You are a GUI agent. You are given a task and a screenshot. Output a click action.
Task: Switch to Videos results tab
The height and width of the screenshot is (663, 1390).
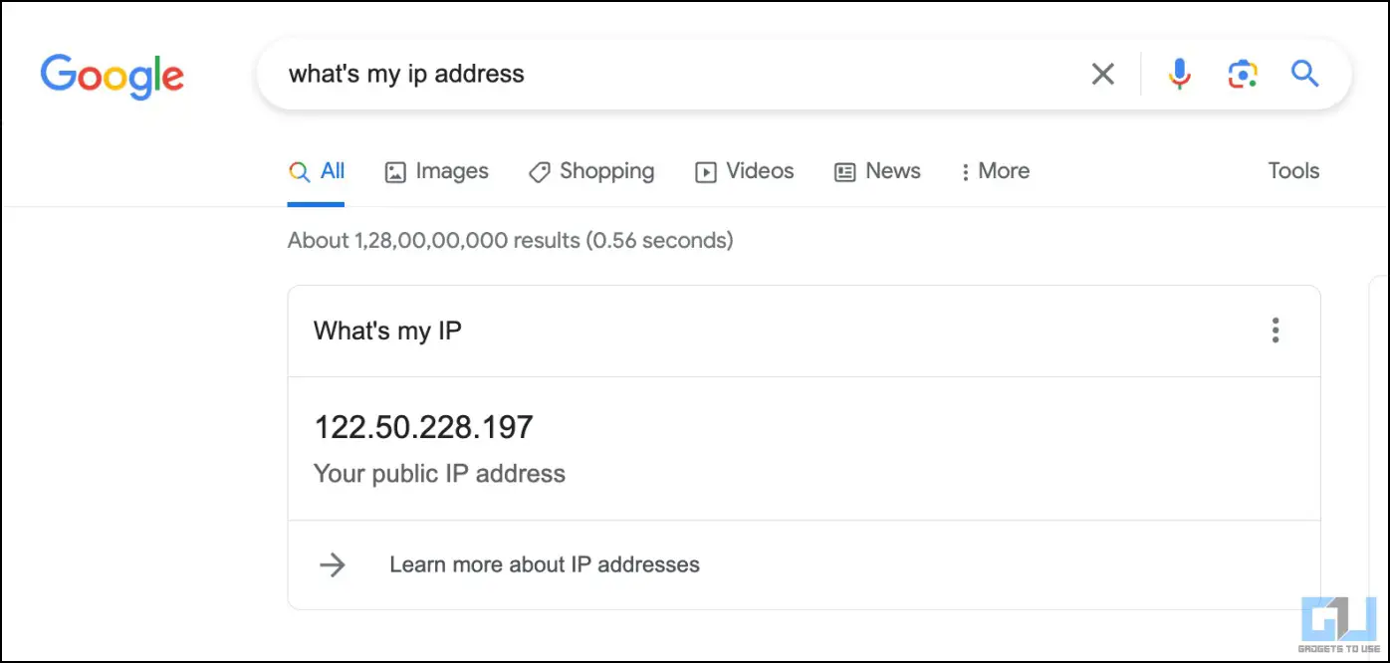(x=745, y=171)
